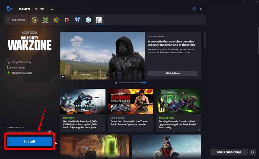Select the Diablo game icon
The image size is (259, 159).
point(67,20)
